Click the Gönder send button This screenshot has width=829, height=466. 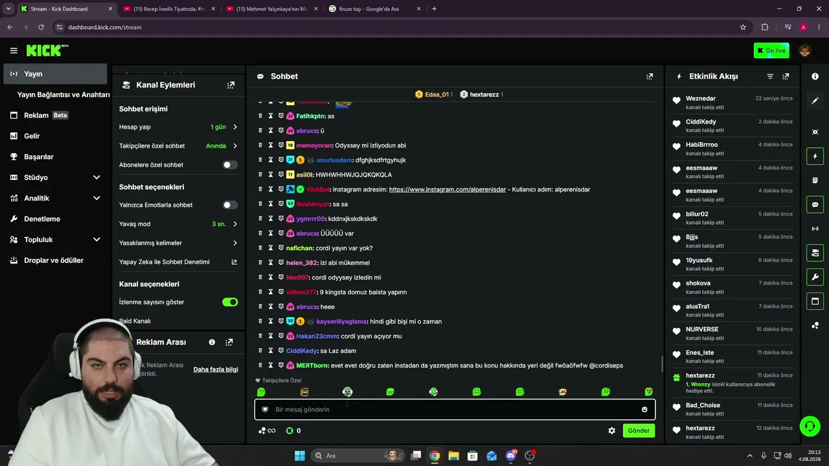[x=639, y=430]
